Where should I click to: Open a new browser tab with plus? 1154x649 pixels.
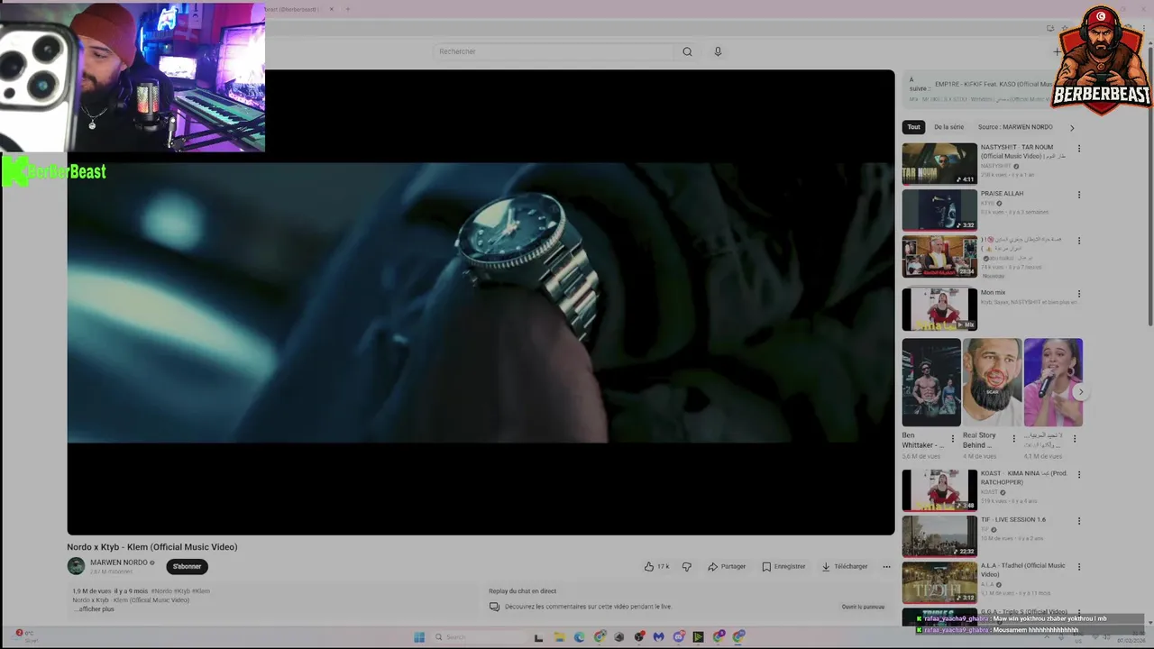click(348, 9)
